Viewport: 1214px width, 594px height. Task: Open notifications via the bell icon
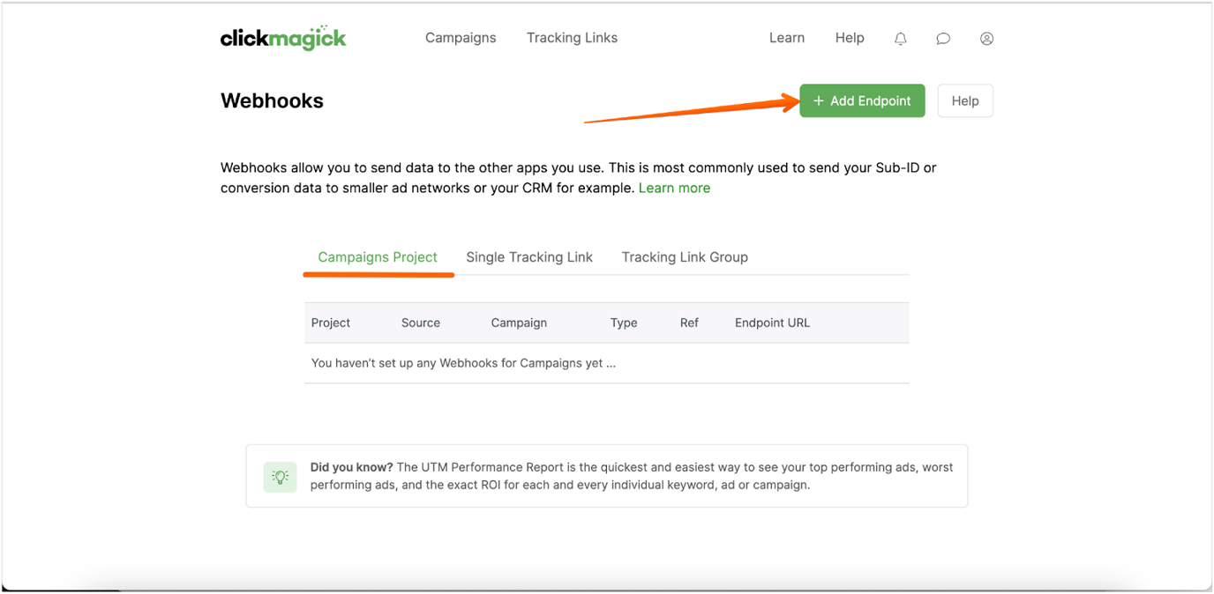(900, 38)
